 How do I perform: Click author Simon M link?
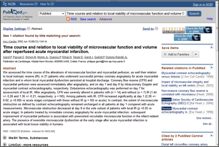tap(31, 57)
